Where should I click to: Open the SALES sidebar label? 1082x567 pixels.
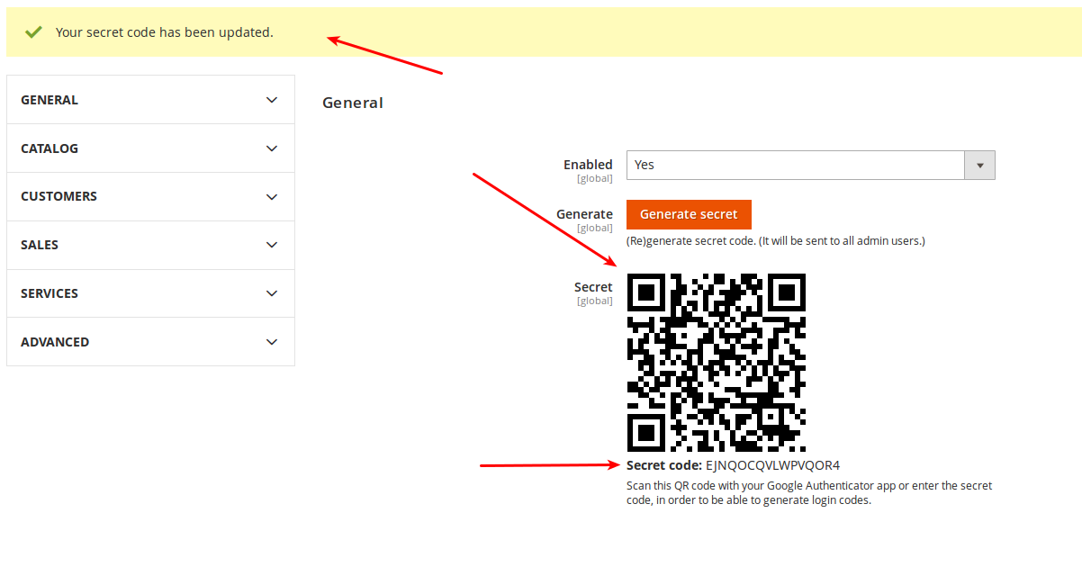click(40, 245)
